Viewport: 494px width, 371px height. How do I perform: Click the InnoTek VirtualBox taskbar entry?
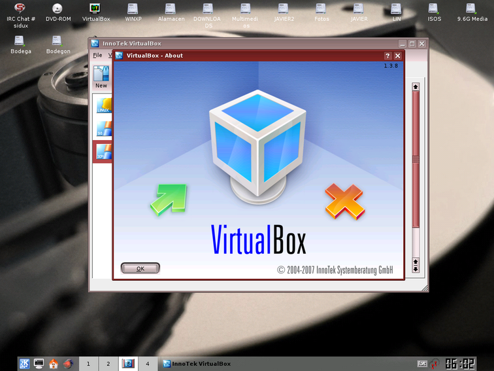197,364
